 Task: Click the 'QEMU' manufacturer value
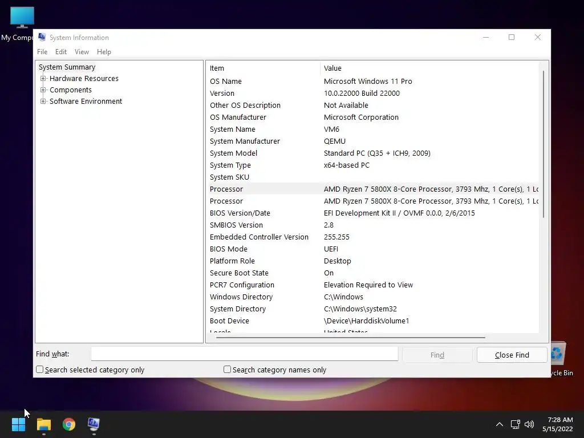pyautogui.click(x=334, y=141)
